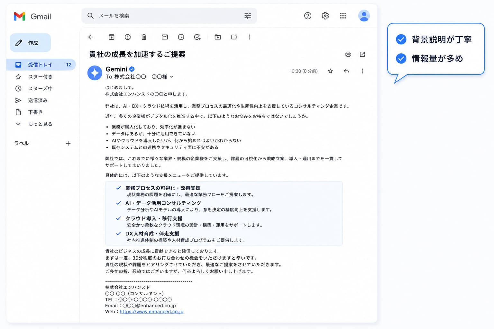Click the 作成 compose button

tap(30, 43)
